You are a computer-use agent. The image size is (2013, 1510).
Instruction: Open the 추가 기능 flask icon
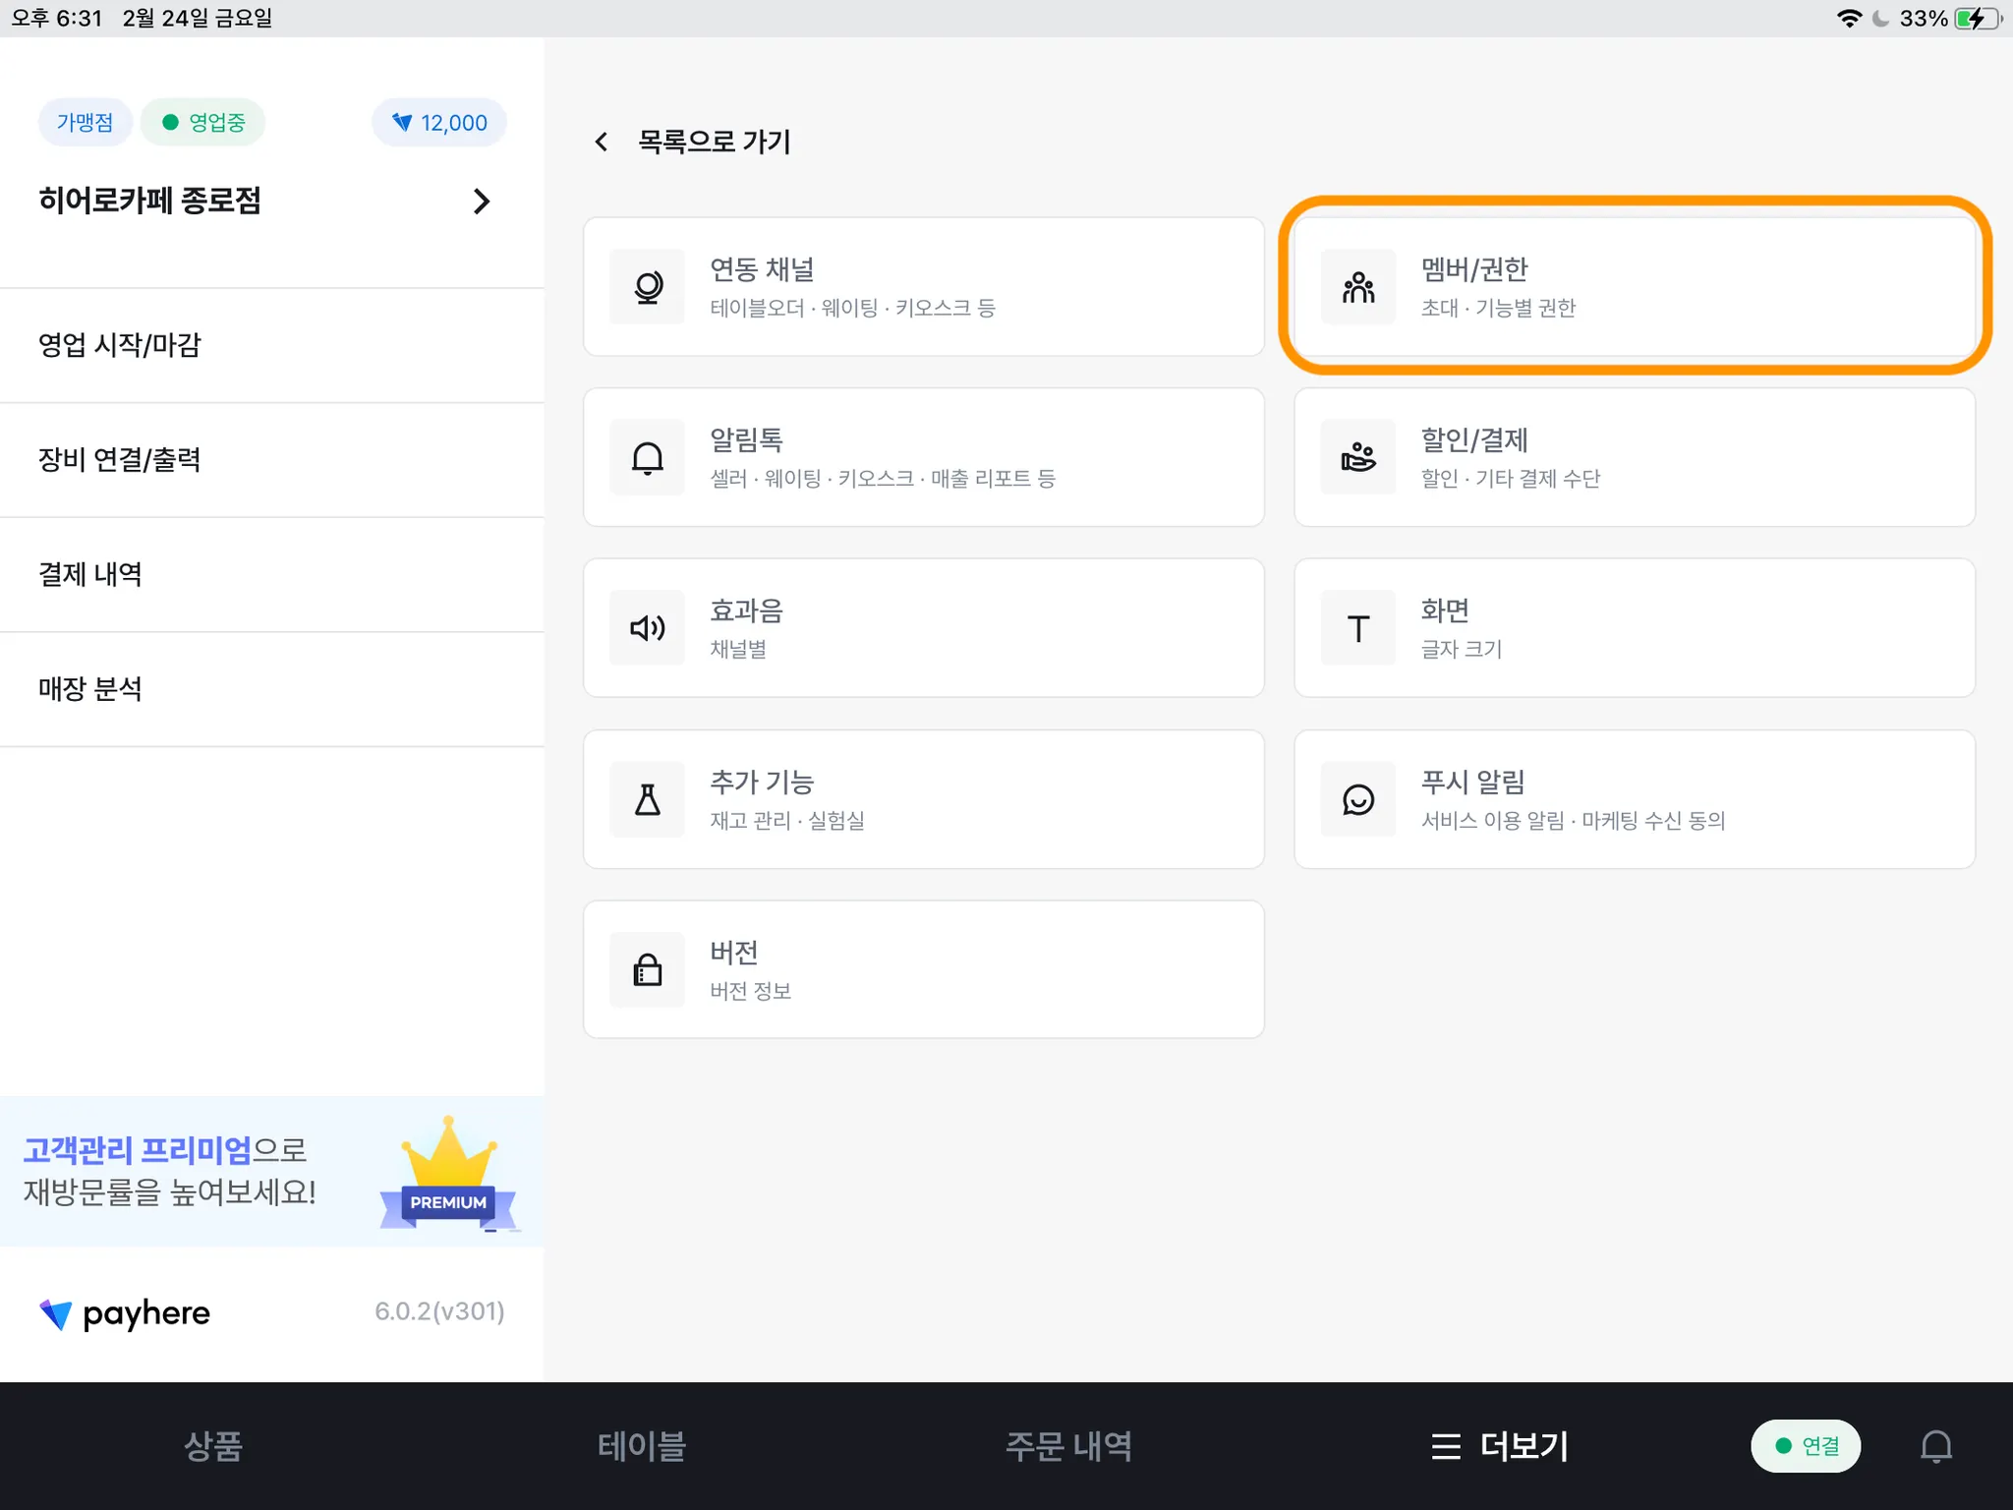[647, 799]
